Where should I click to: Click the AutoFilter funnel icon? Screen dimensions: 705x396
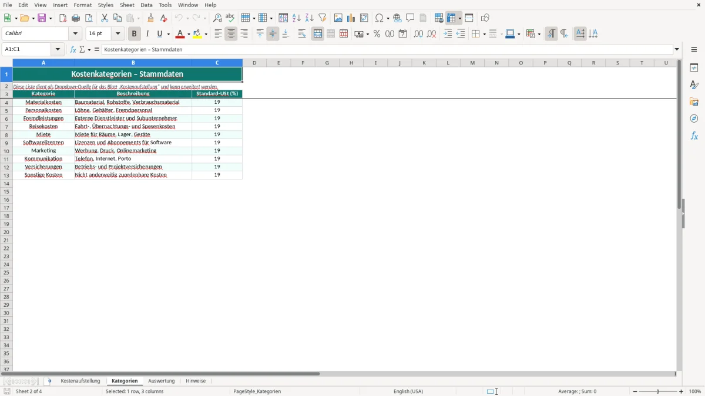click(322, 18)
